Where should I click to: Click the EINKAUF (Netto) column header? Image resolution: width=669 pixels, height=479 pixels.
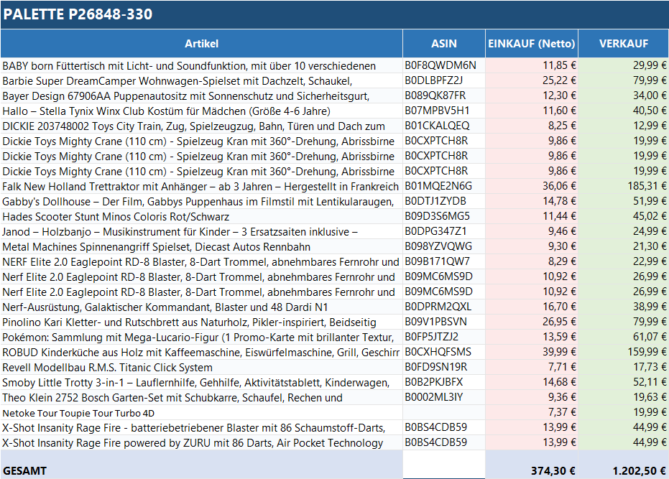532,44
